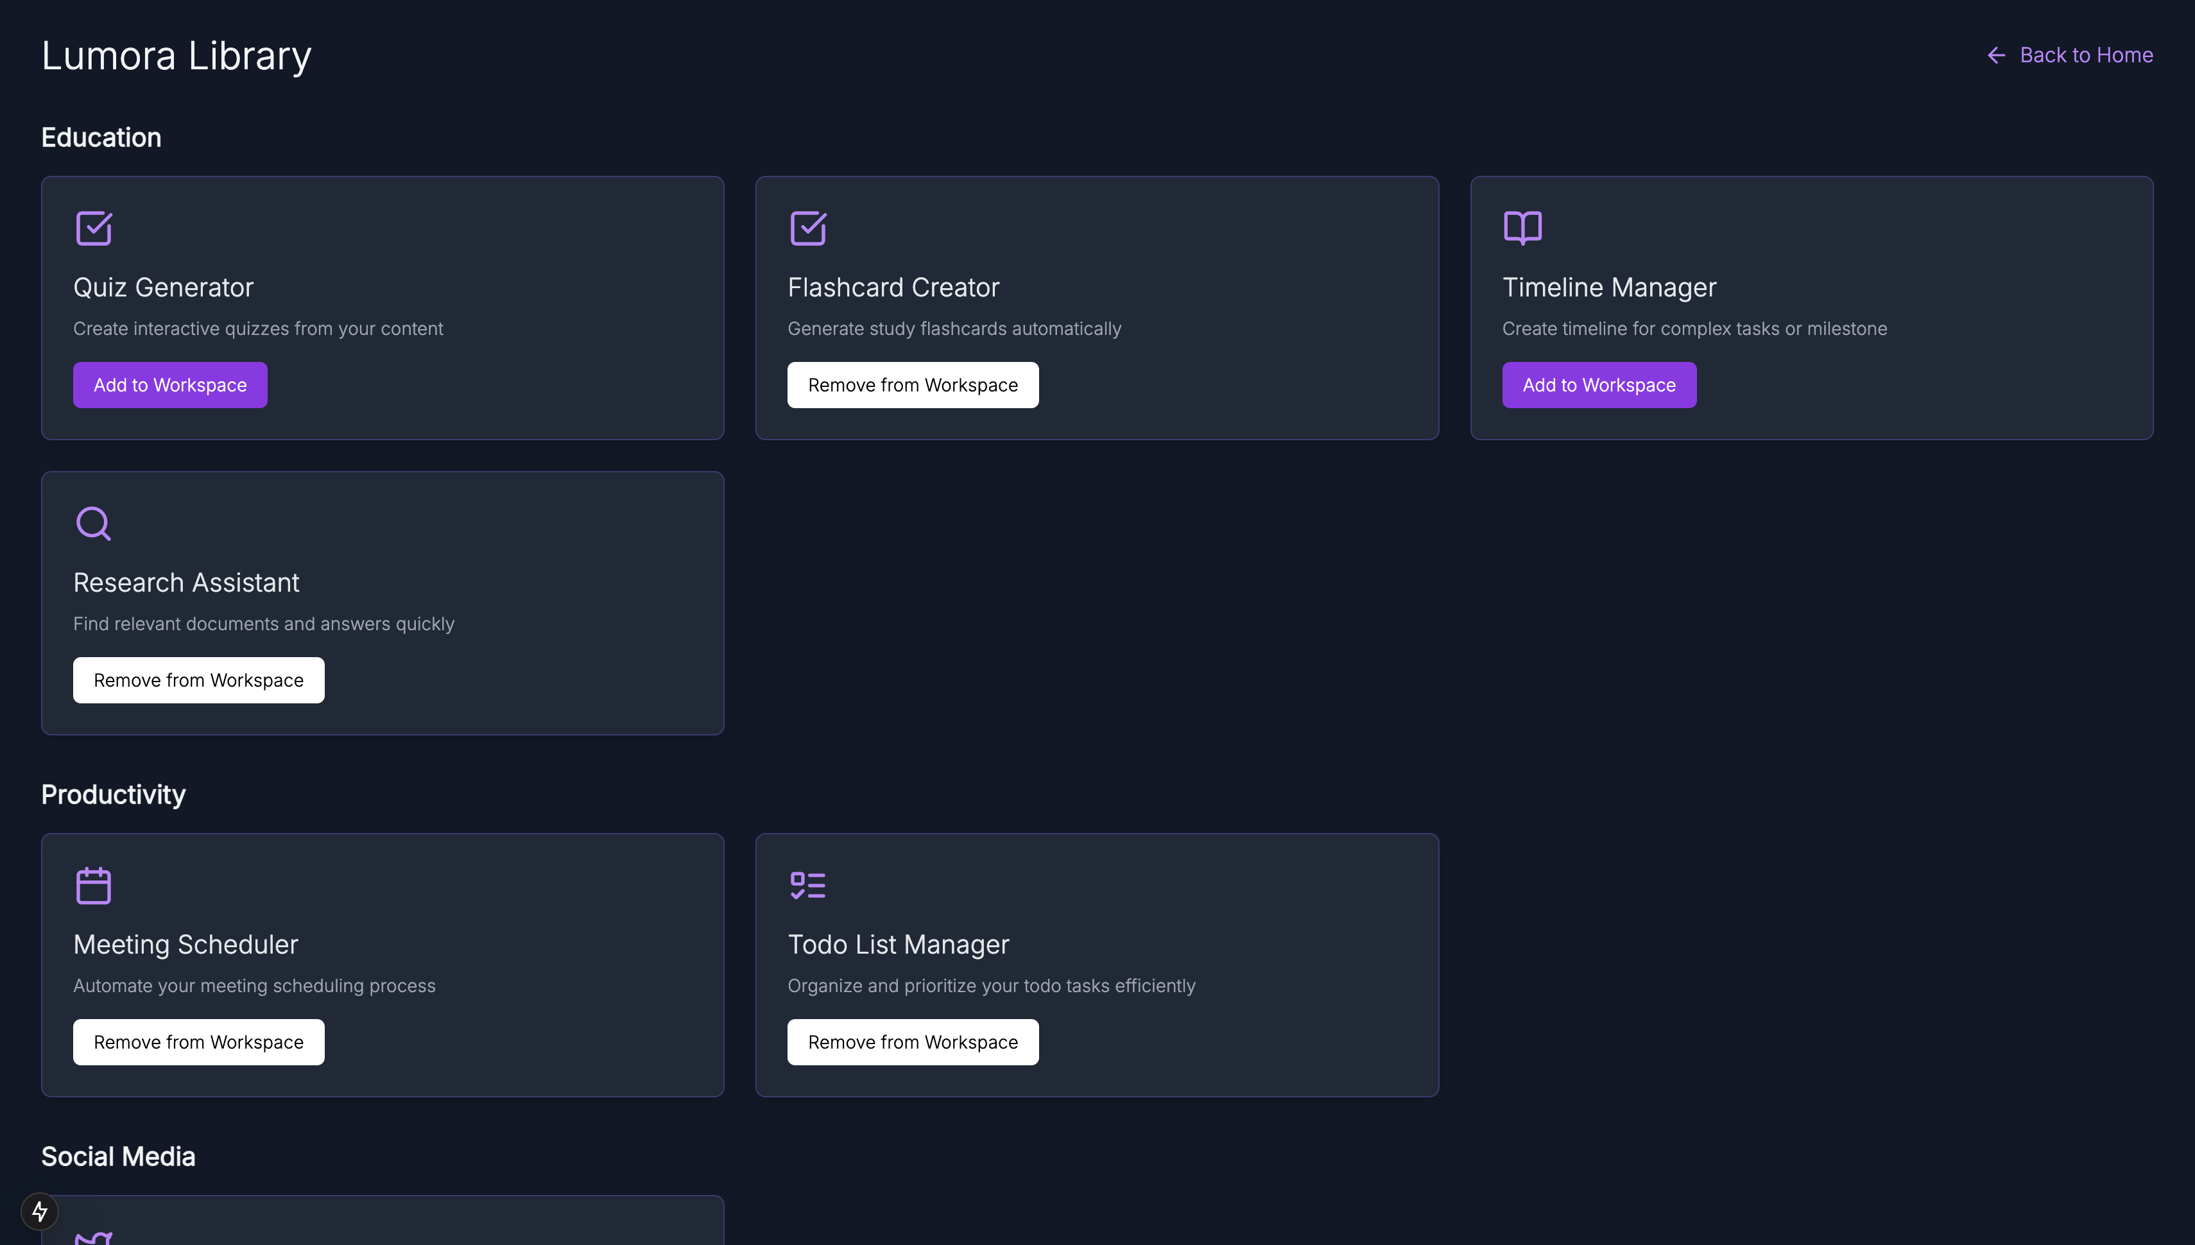
Task: Remove Todo List Manager from workspace
Action: click(913, 1042)
